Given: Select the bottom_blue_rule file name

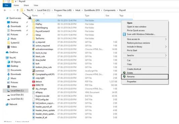Looking at the screenshot, I should click(44, 67).
